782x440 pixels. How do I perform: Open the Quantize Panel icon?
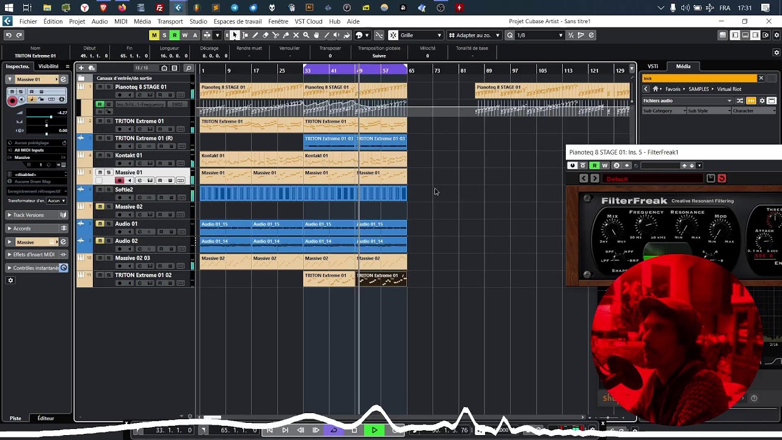[591, 35]
